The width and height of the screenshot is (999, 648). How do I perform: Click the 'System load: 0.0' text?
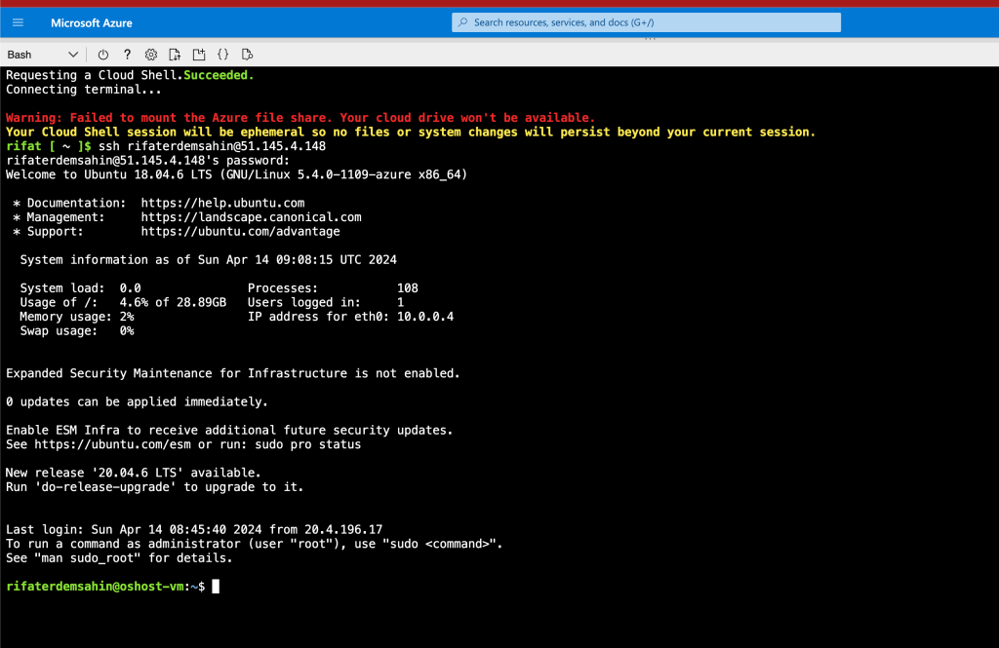click(80, 288)
